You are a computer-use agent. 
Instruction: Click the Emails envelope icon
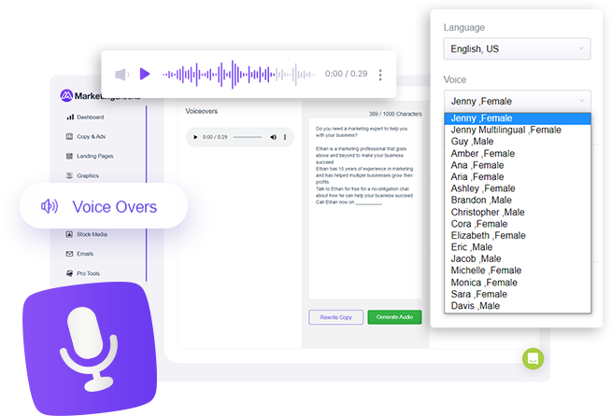point(69,254)
